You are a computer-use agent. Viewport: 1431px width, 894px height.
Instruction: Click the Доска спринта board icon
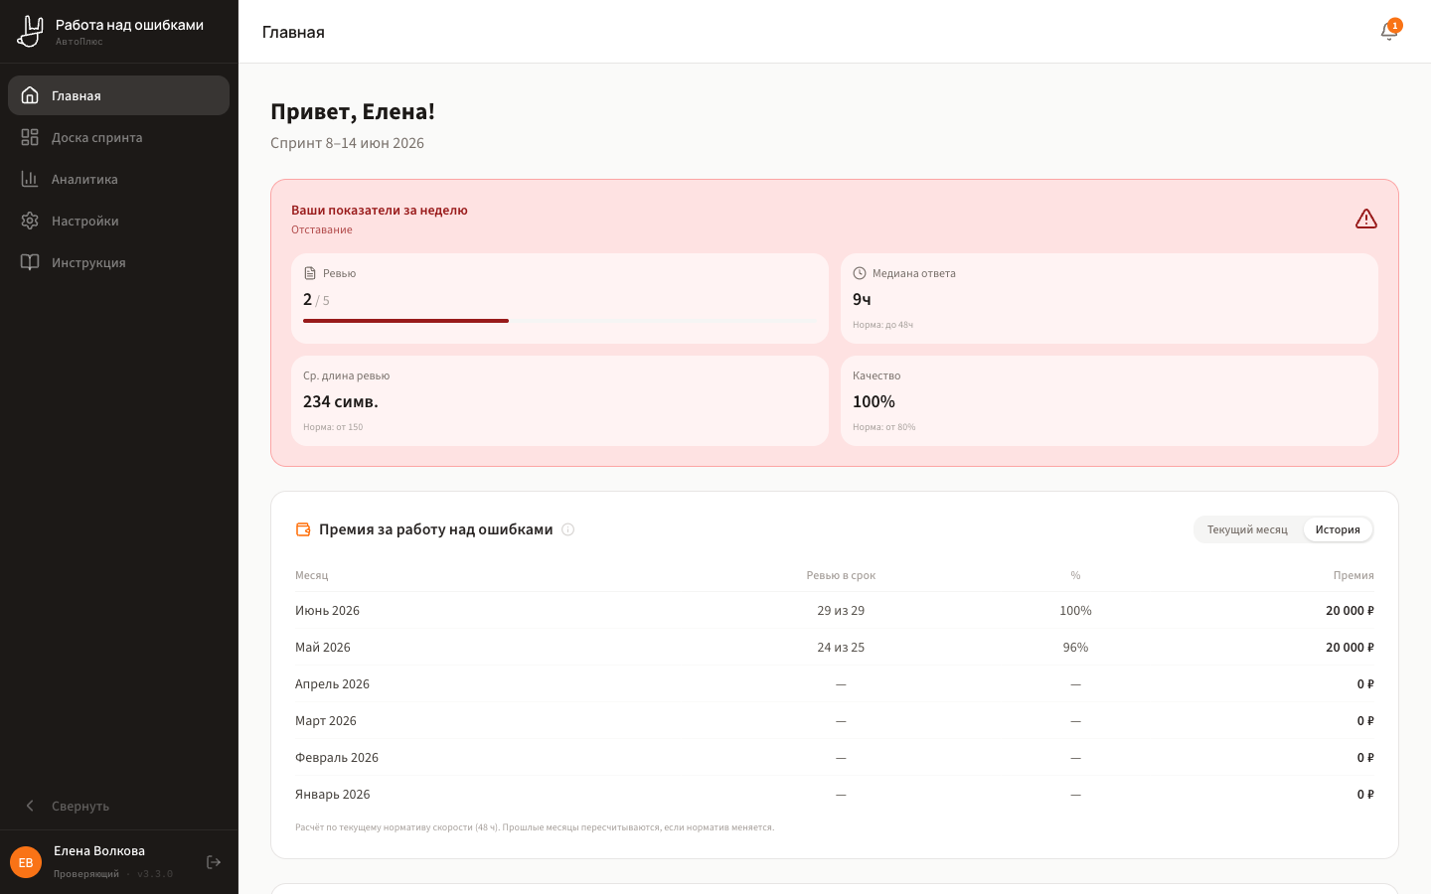point(30,137)
